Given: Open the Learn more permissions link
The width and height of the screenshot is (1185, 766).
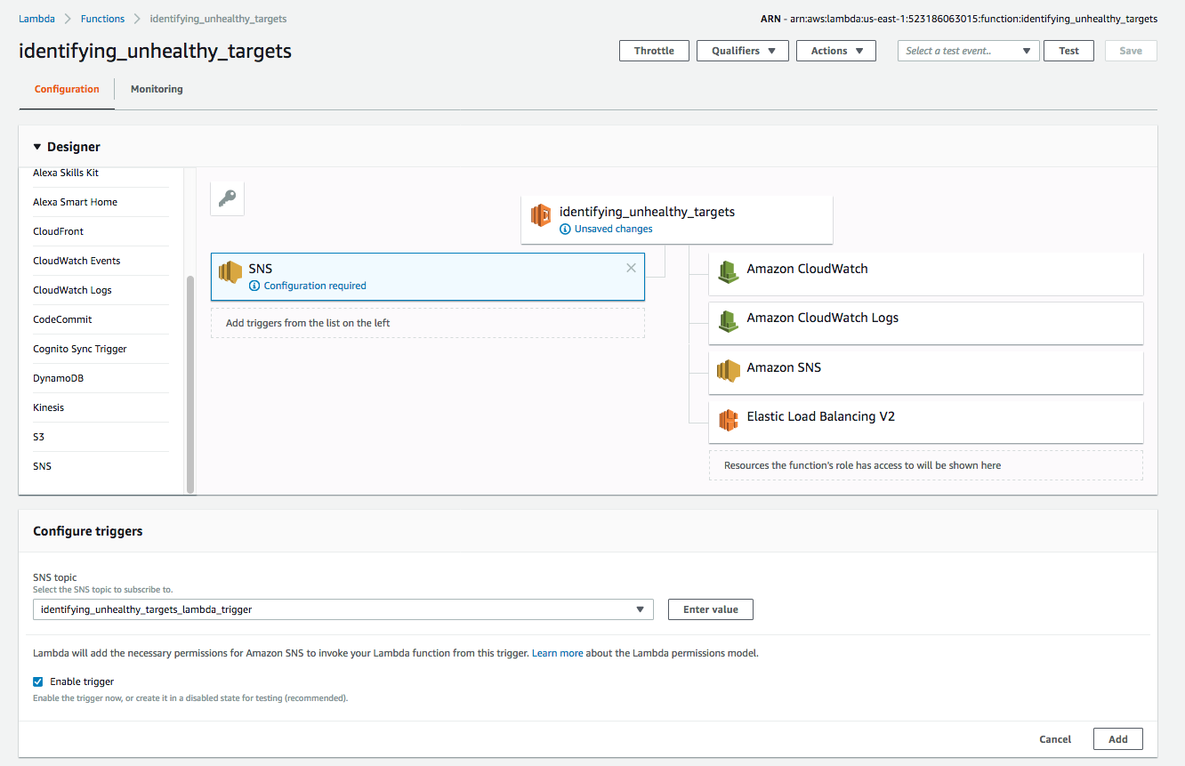Looking at the screenshot, I should pos(558,653).
